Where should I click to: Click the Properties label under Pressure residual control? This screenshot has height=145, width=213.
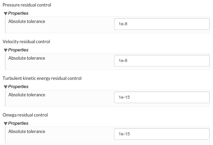click(x=18, y=13)
